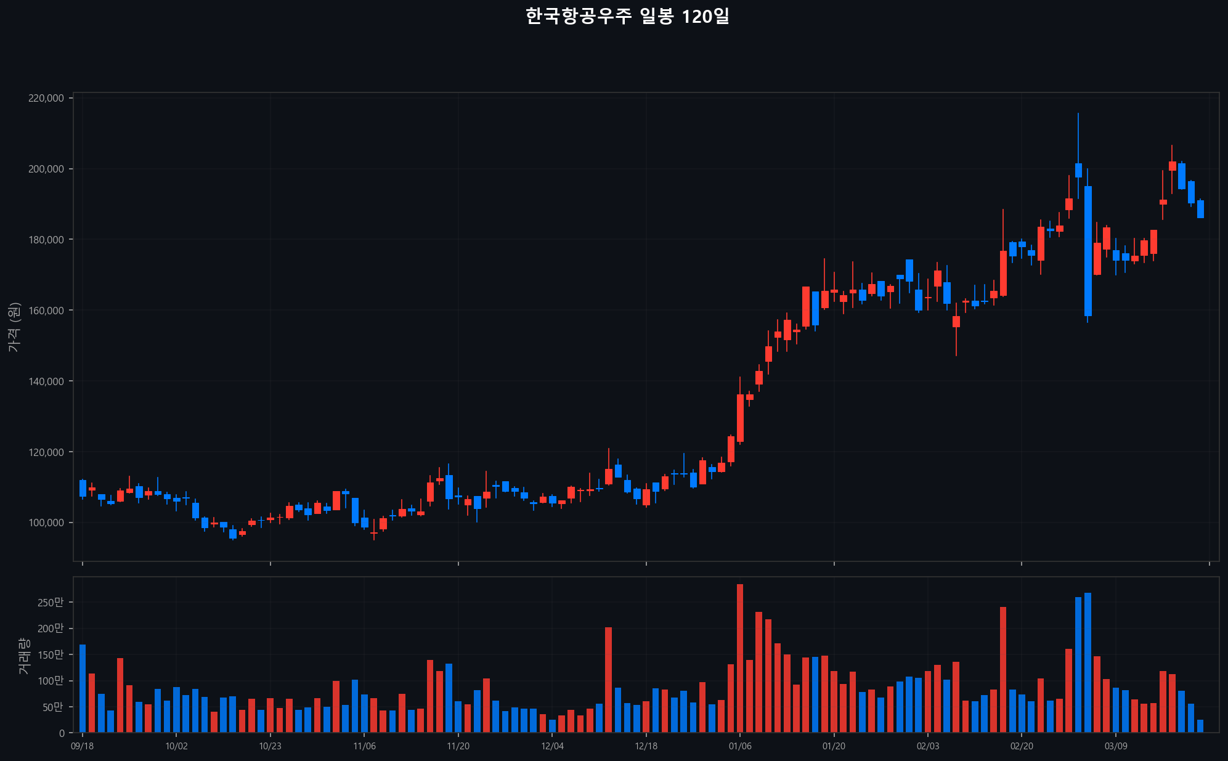Viewport: 1228px width, 761px height.
Task: Select the 12/18 date tick label
Action: coord(646,746)
